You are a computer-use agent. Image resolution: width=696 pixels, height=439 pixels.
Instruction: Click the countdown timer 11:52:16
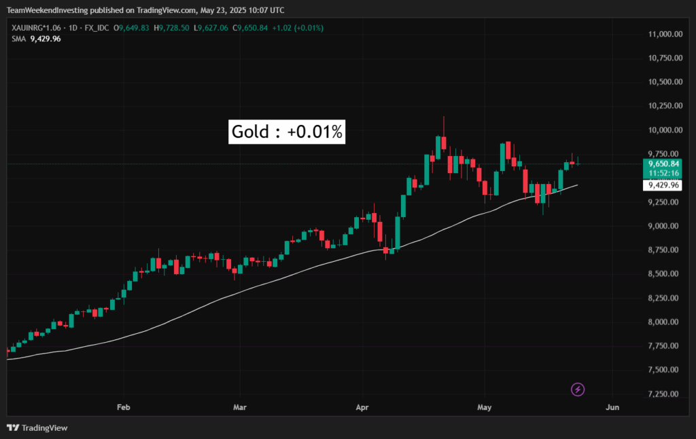click(663, 173)
